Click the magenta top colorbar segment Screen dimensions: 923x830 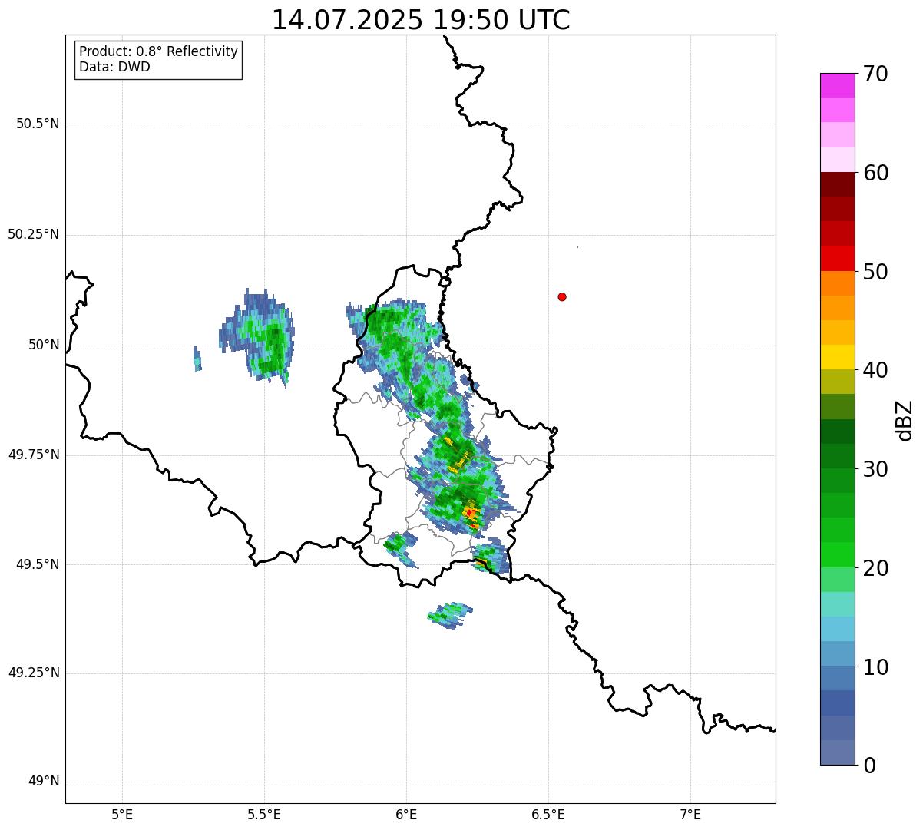tap(837, 85)
